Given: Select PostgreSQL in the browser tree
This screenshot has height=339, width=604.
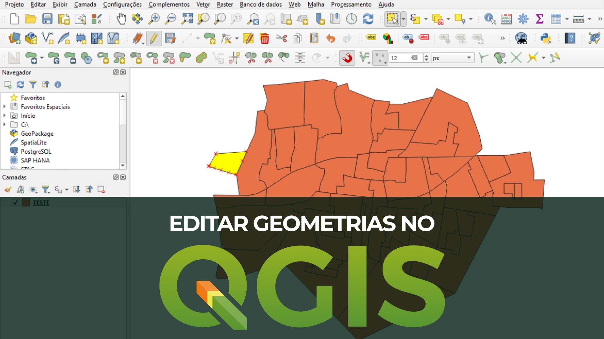Looking at the screenshot, I should pos(36,151).
